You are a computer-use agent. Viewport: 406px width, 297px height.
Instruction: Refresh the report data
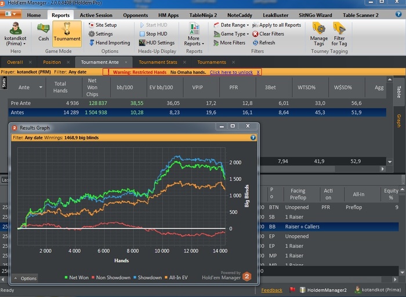pos(264,43)
